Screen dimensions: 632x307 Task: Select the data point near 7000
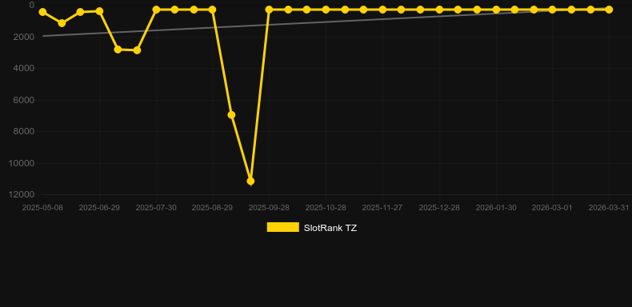[x=231, y=115]
